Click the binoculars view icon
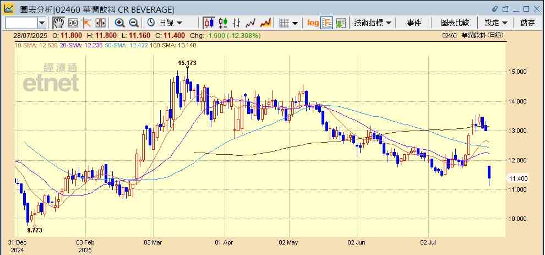This screenshot has width=545, height=255. click(x=73, y=23)
